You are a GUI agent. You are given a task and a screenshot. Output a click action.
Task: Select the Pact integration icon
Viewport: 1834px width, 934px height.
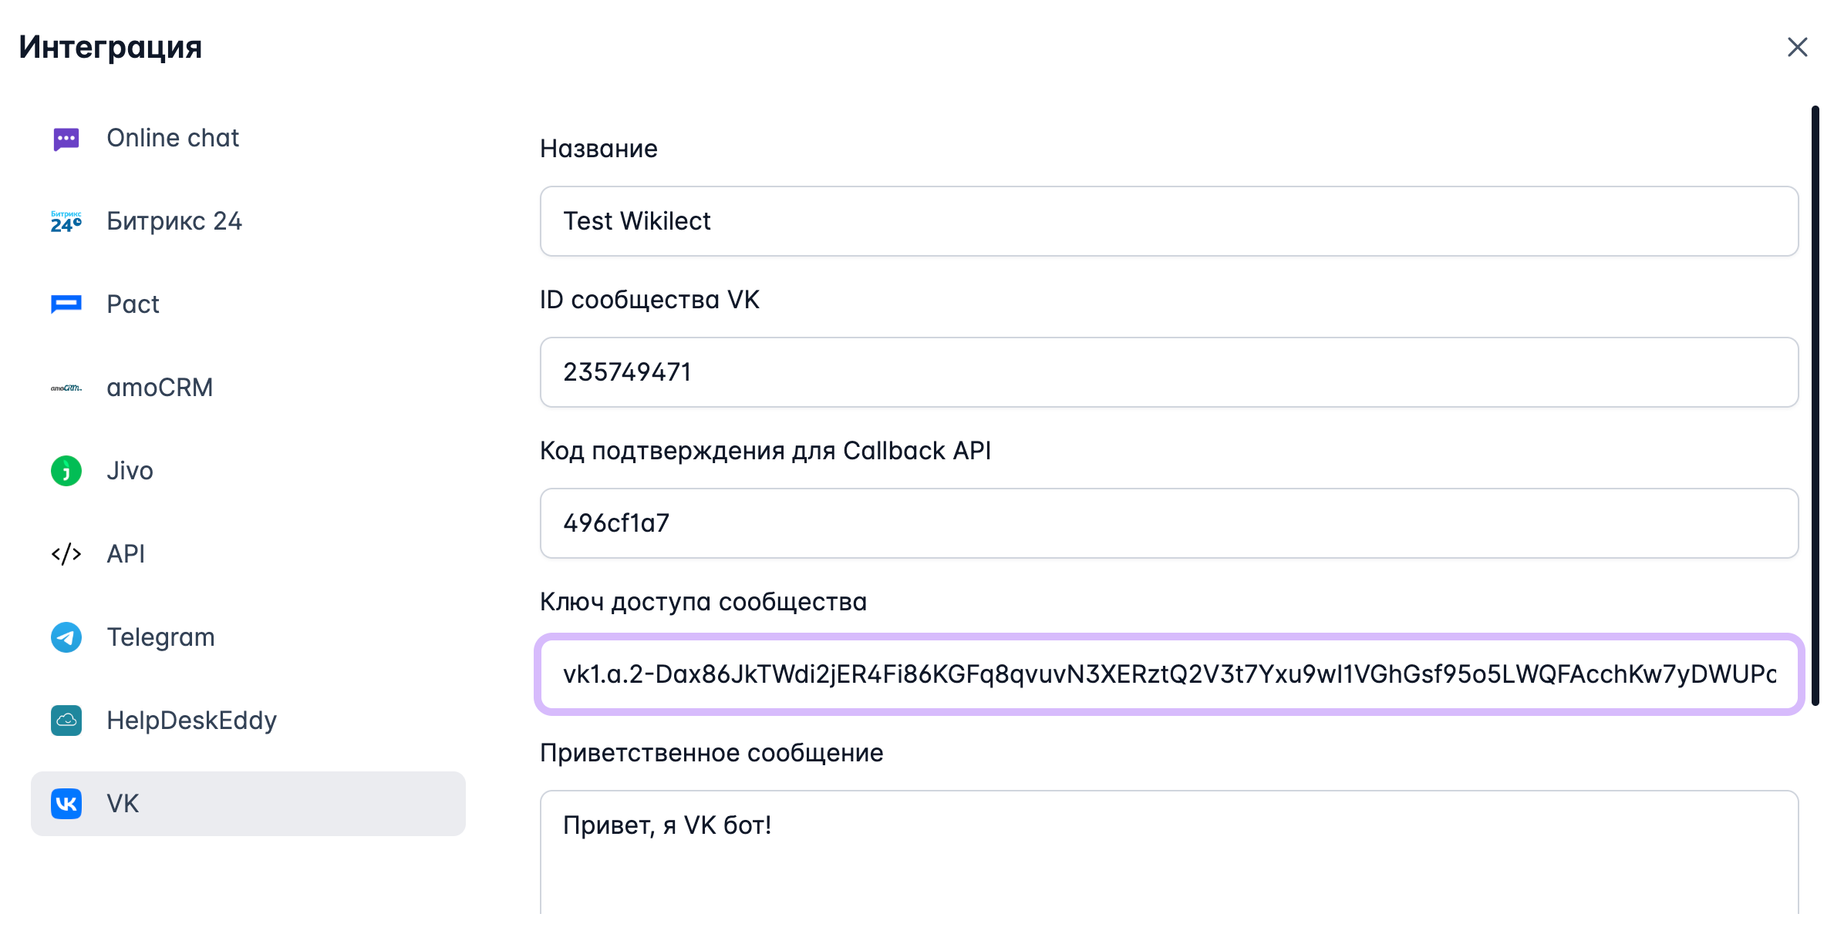[66, 304]
